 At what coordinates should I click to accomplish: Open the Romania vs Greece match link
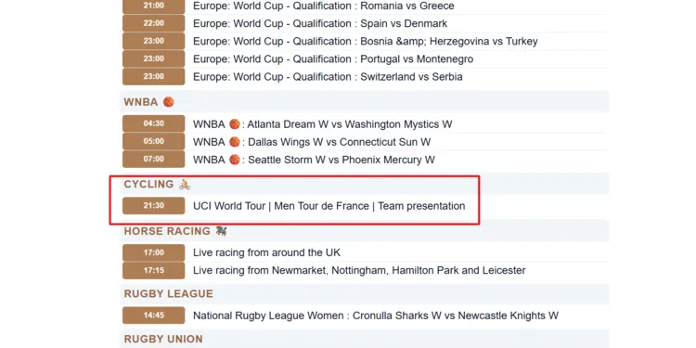pyautogui.click(x=324, y=6)
